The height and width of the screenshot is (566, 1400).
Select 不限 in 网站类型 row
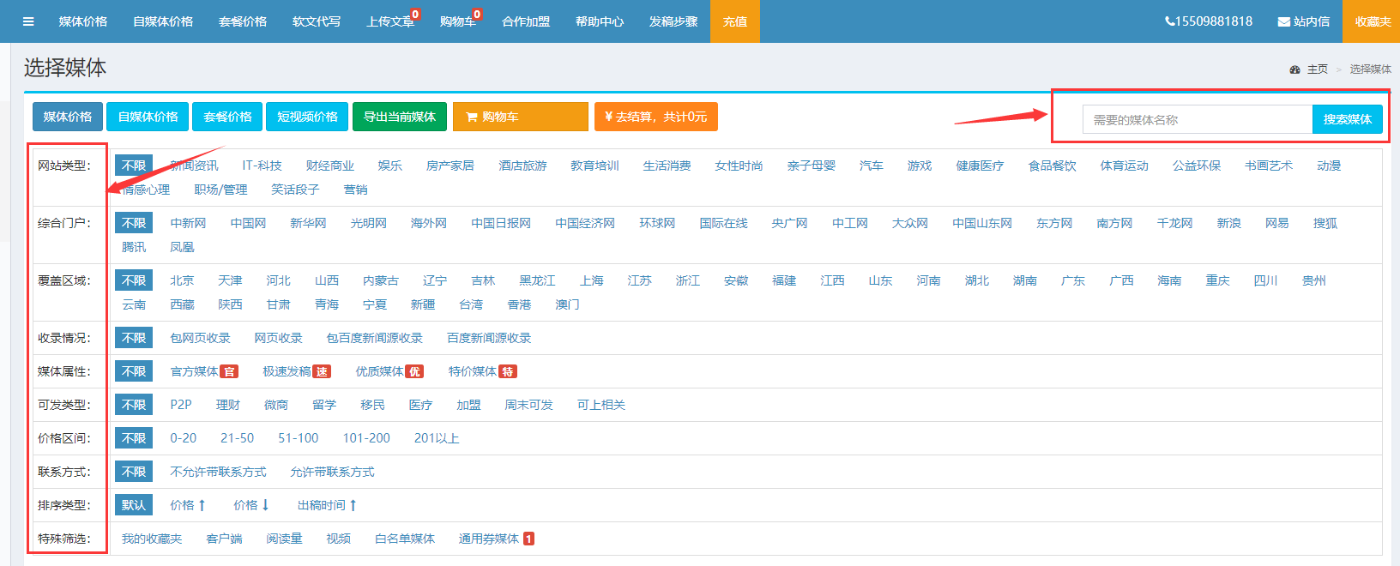point(134,166)
